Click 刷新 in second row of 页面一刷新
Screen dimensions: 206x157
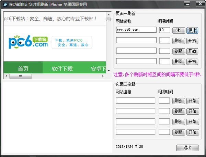pyautogui.click(x=179, y=41)
